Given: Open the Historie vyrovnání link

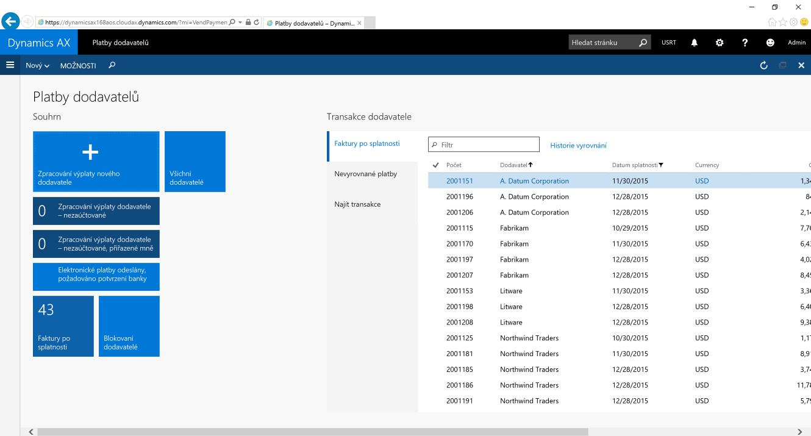Looking at the screenshot, I should pyautogui.click(x=578, y=145).
